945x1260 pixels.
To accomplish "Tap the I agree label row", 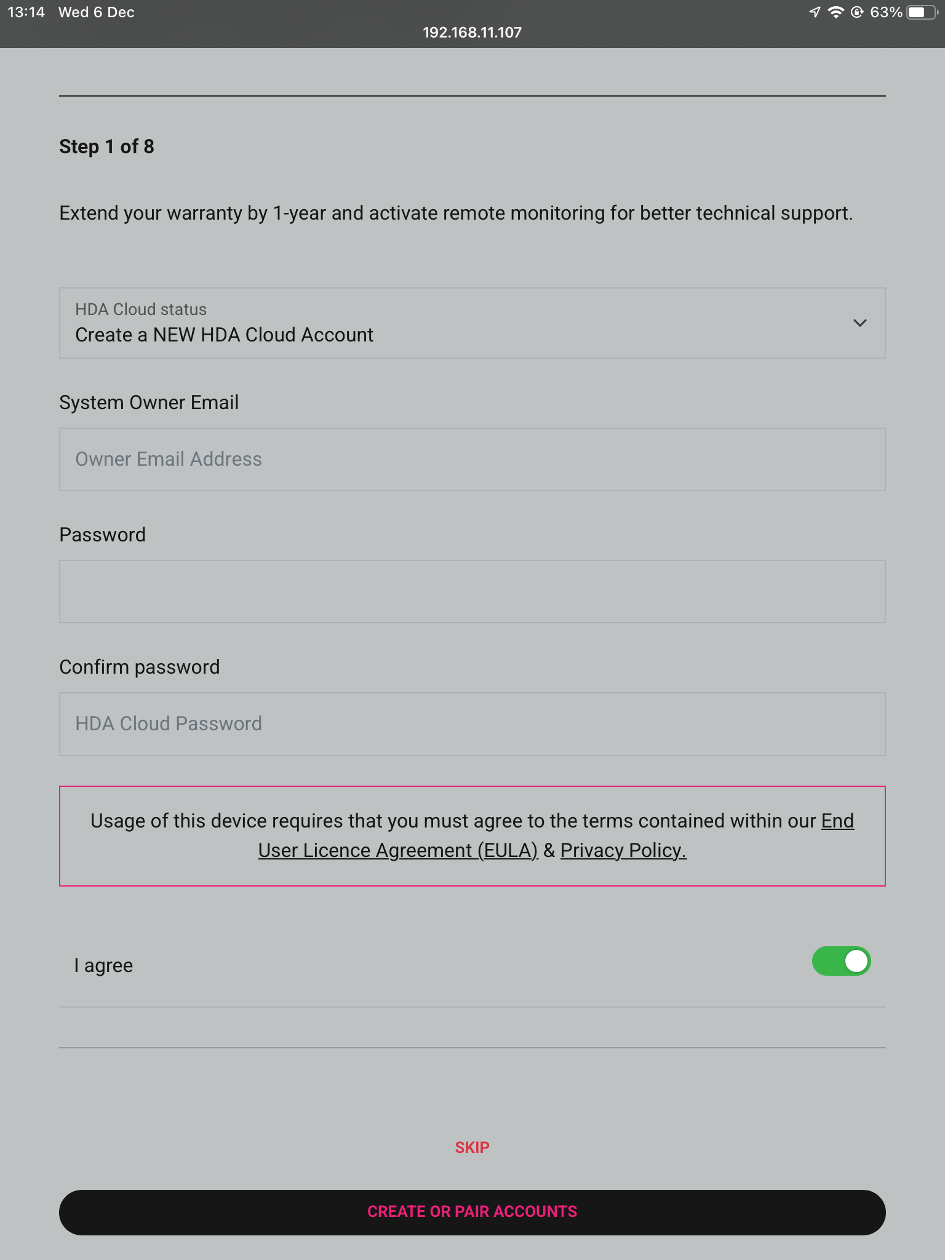I will pyautogui.click(x=472, y=965).
